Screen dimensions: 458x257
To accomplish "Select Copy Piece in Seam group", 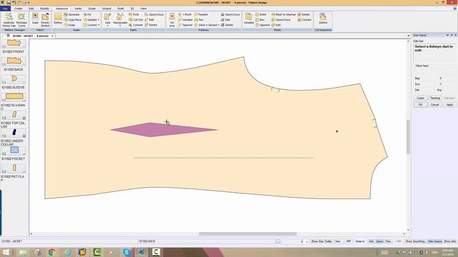I will (73, 20).
